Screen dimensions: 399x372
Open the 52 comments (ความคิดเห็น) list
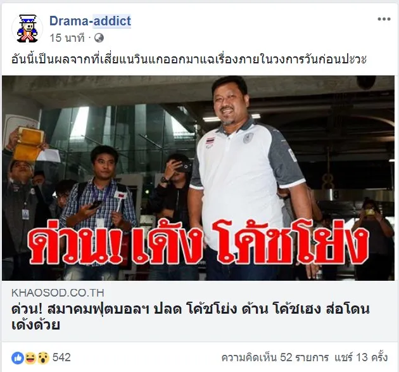[x=275, y=357]
